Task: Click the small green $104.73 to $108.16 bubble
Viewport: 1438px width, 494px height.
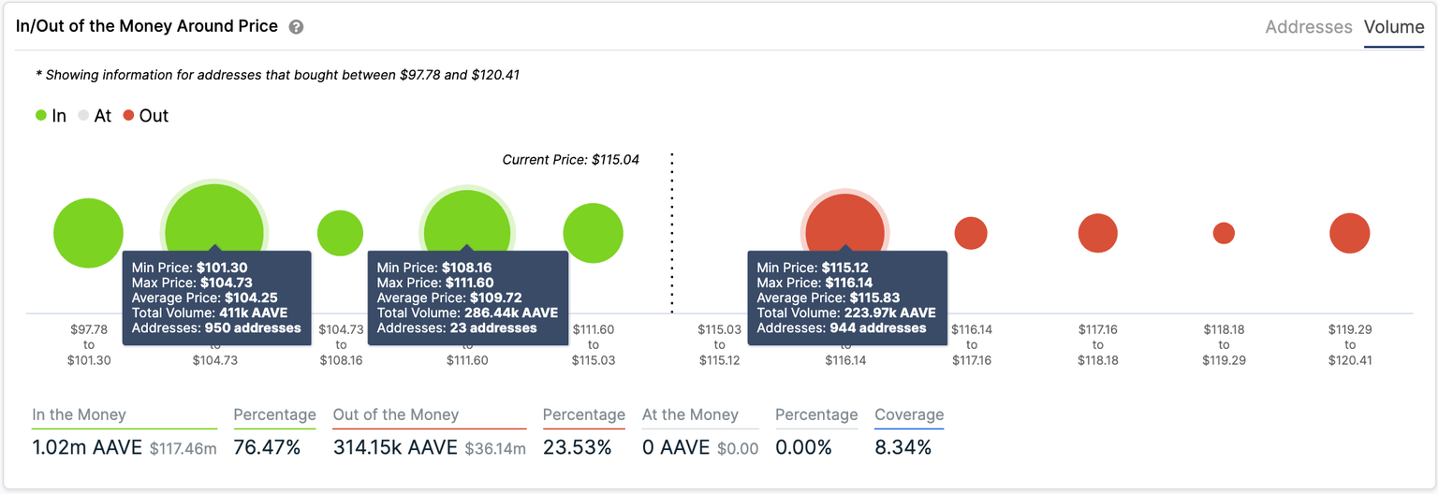Action: 340,233
